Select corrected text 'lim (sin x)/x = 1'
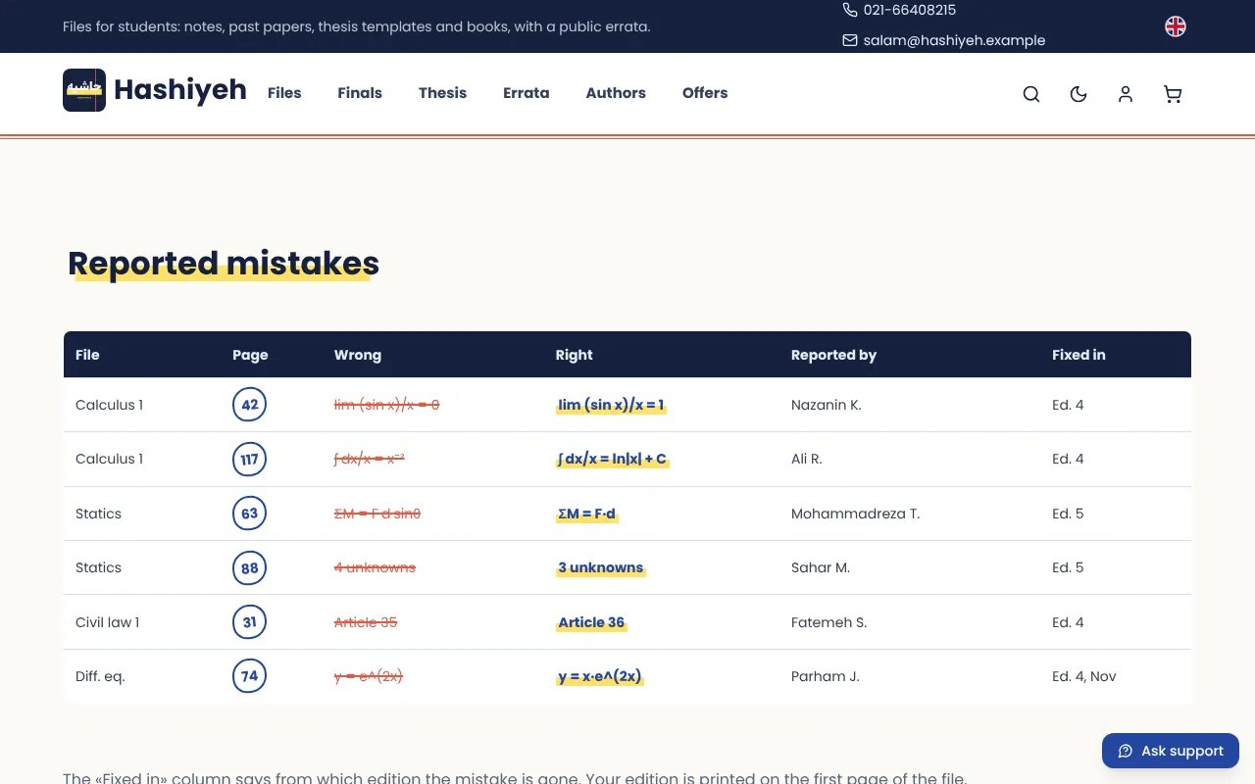1255x784 pixels. click(x=611, y=405)
